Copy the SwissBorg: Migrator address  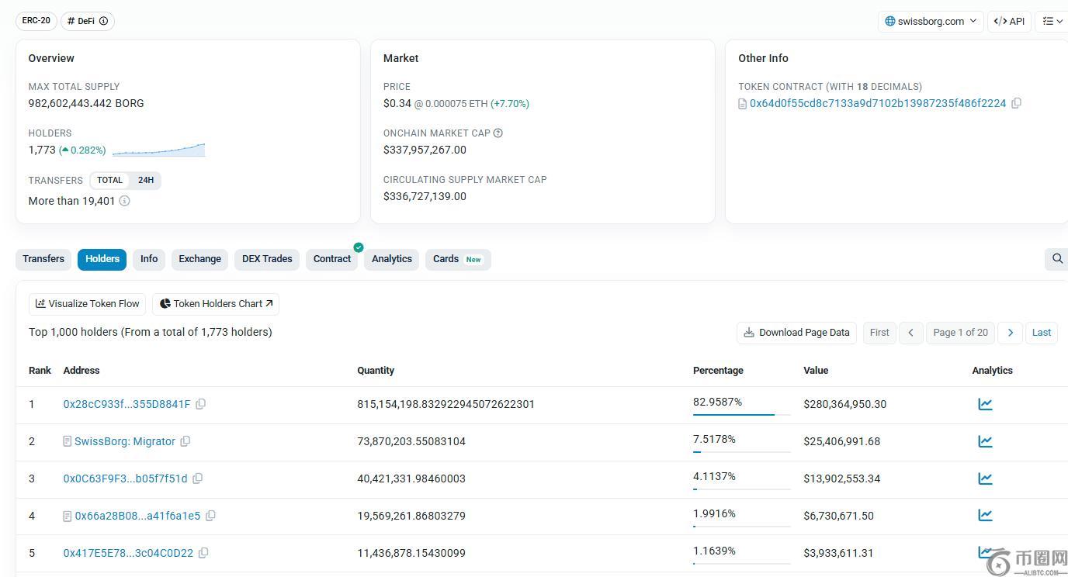tap(186, 441)
